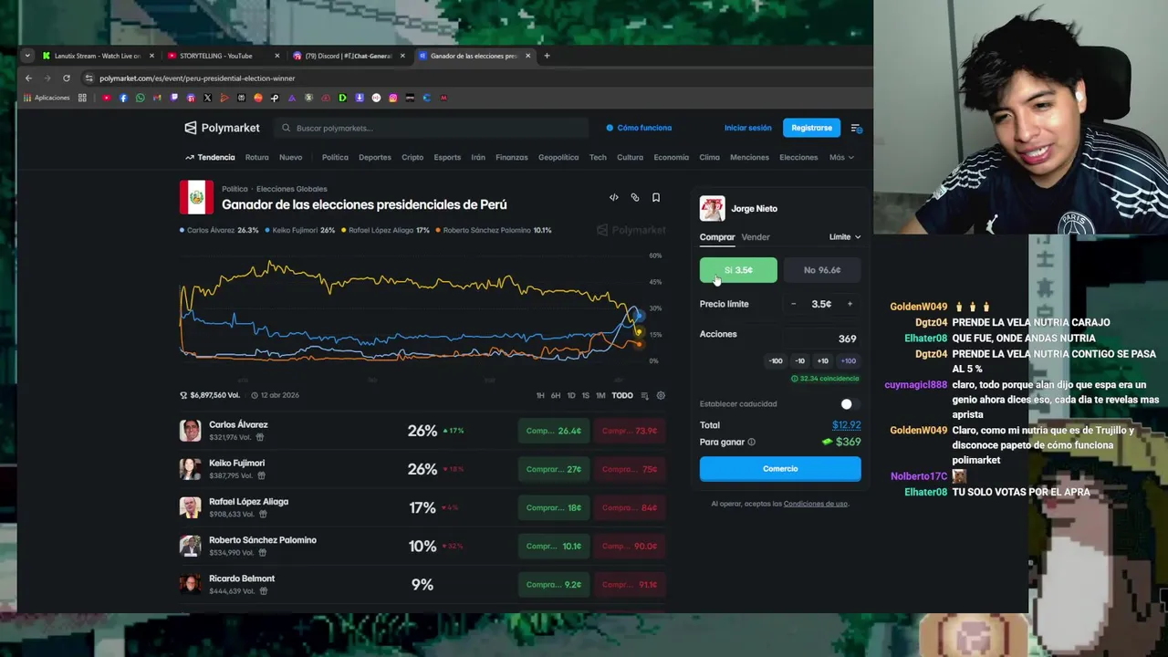The height and width of the screenshot is (657, 1168).
Task: Open the WhatsApp bookmark icon
Action: point(140,98)
